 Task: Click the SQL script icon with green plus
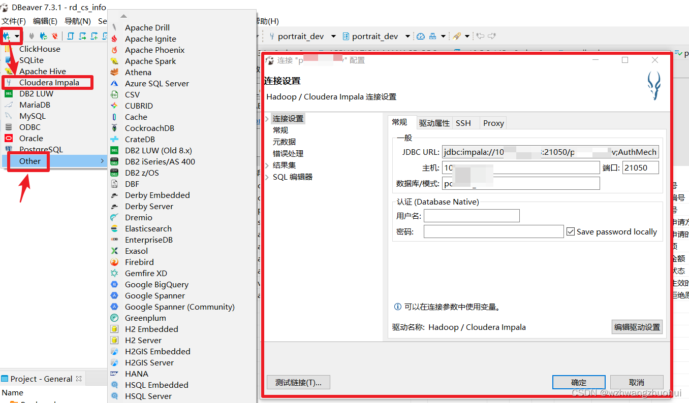tap(94, 36)
